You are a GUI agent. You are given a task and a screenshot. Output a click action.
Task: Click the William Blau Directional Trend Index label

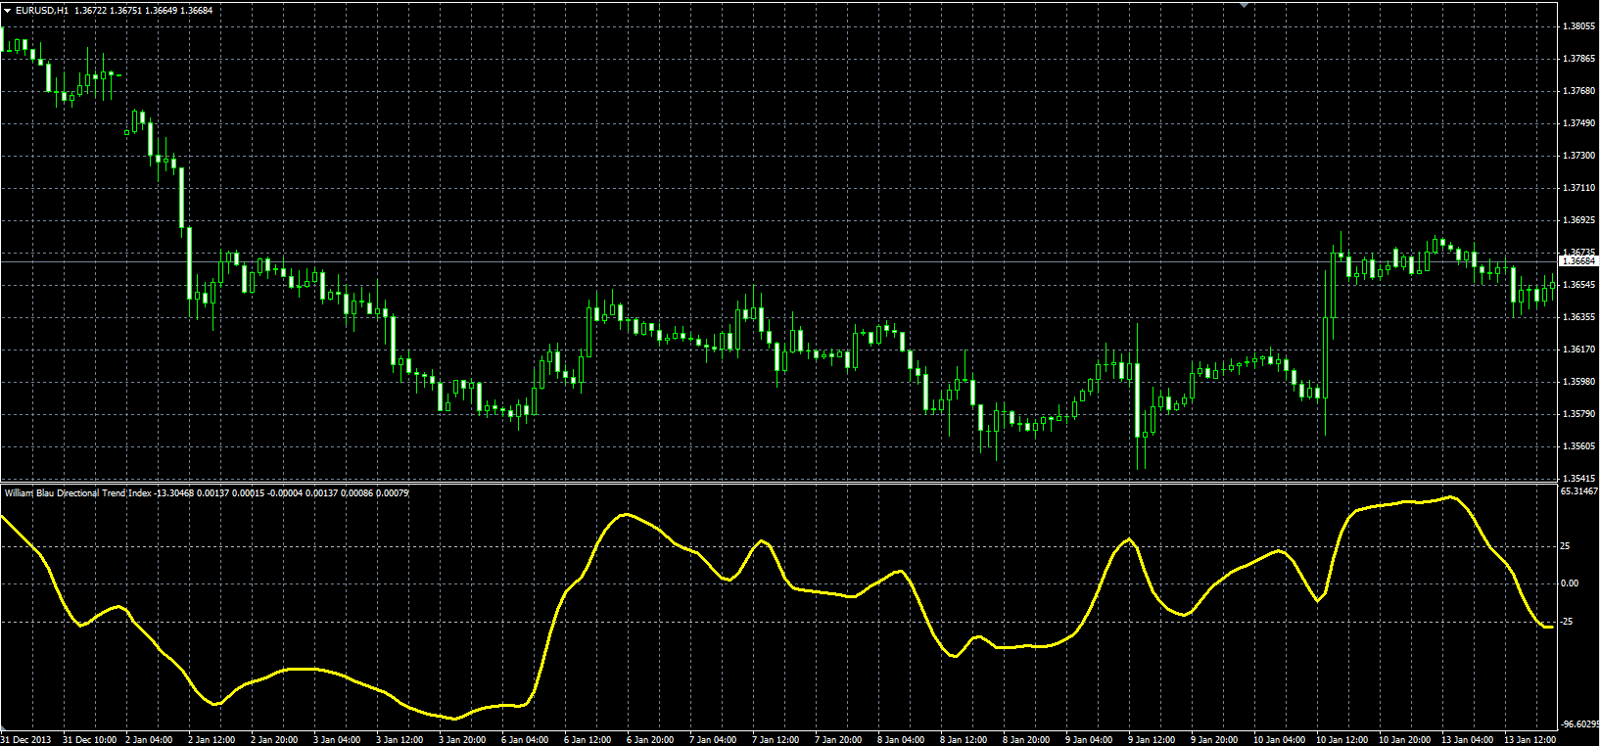click(x=78, y=493)
